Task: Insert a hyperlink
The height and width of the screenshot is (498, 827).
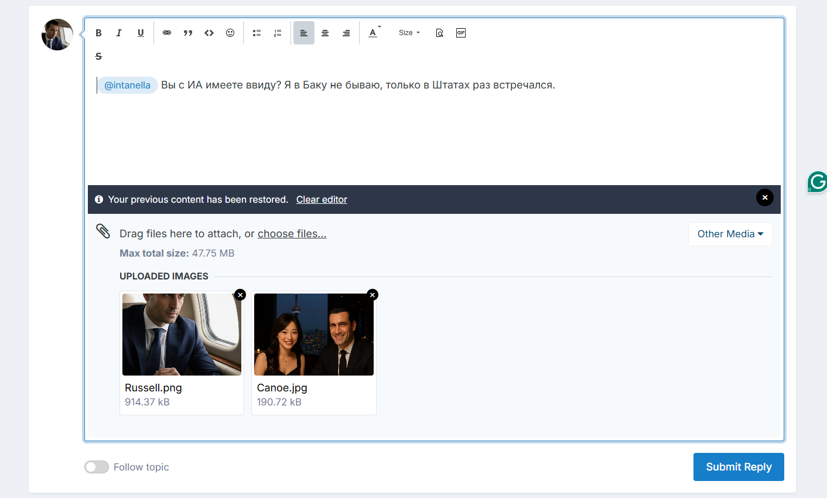Action: pyautogui.click(x=167, y=33)
